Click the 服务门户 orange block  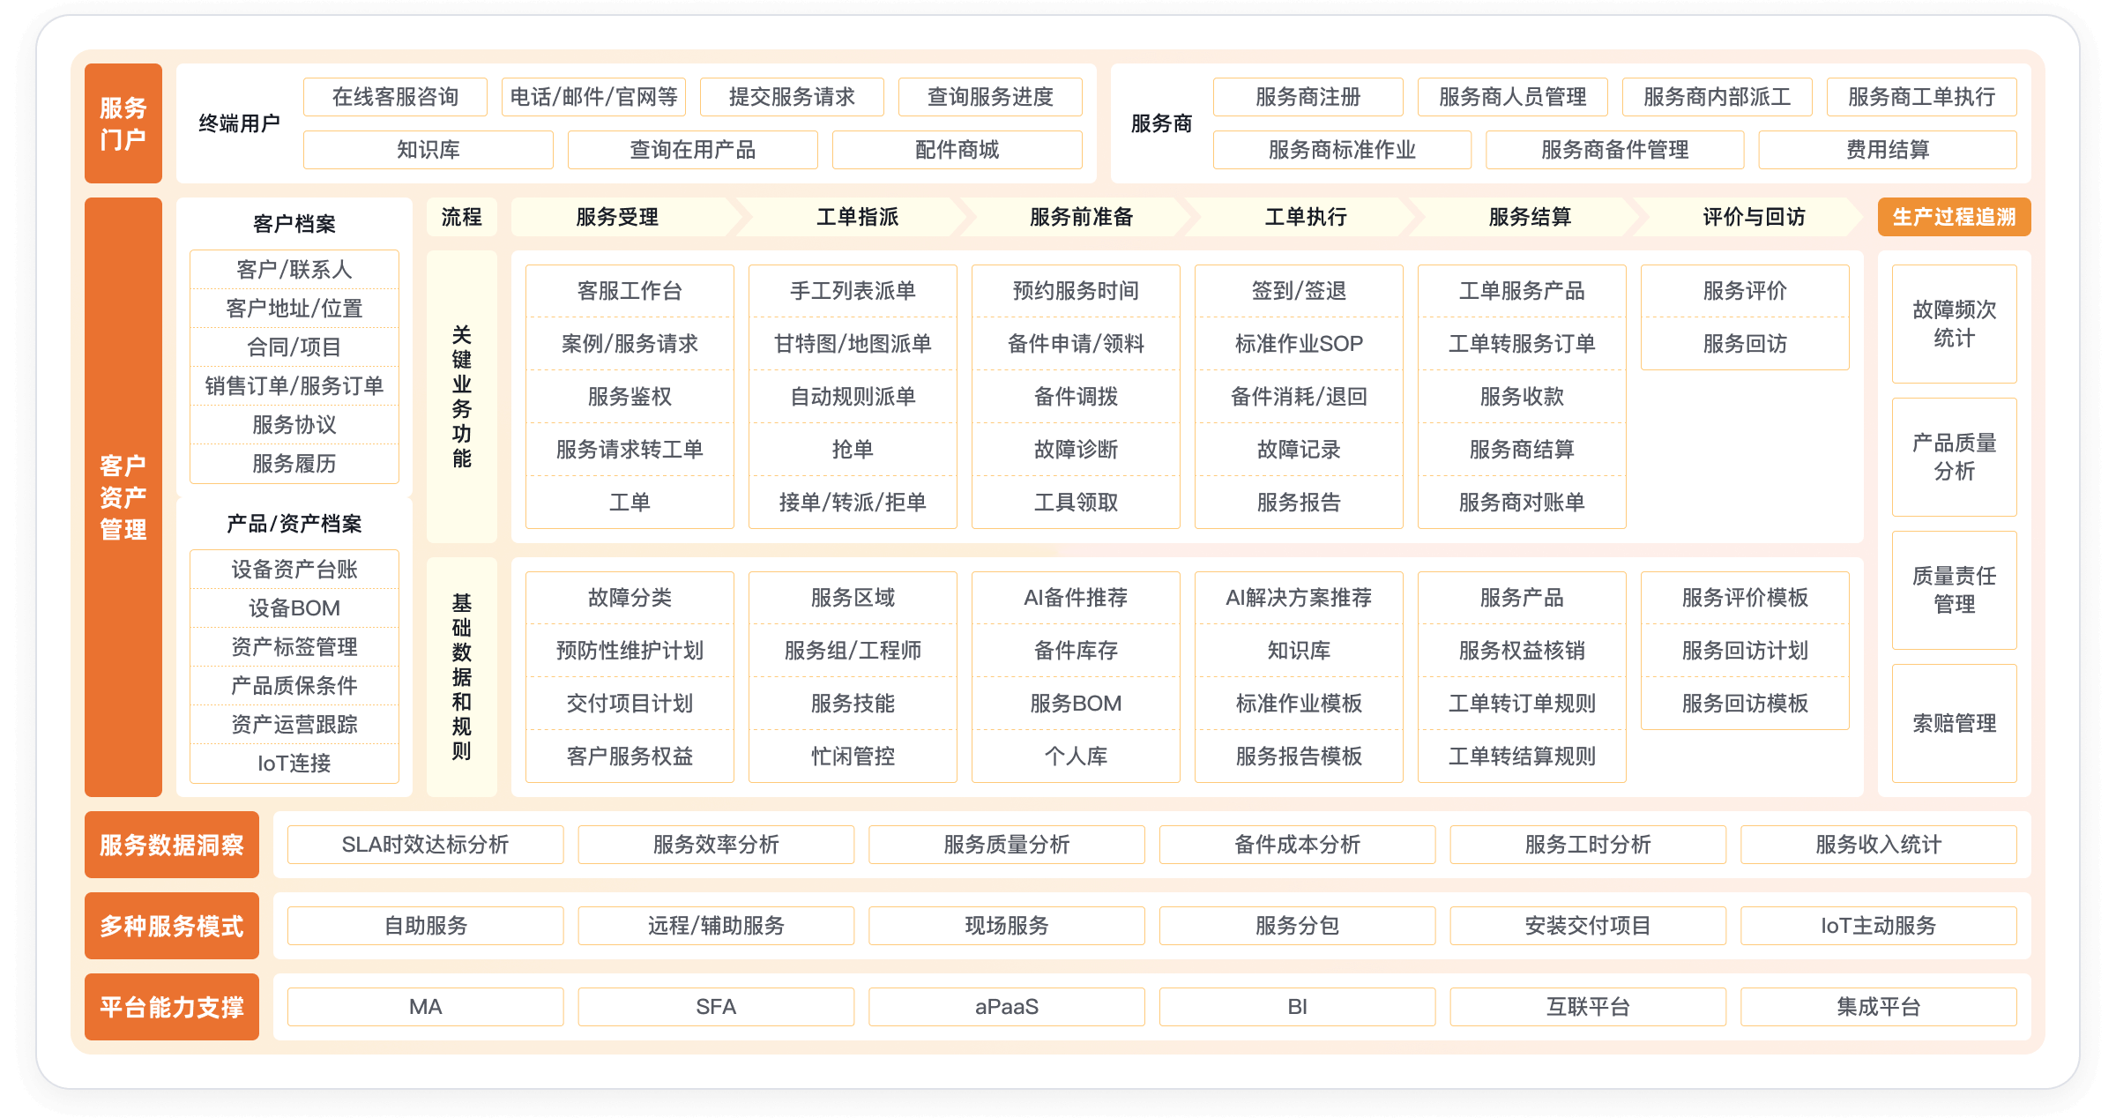click(123, 123)
